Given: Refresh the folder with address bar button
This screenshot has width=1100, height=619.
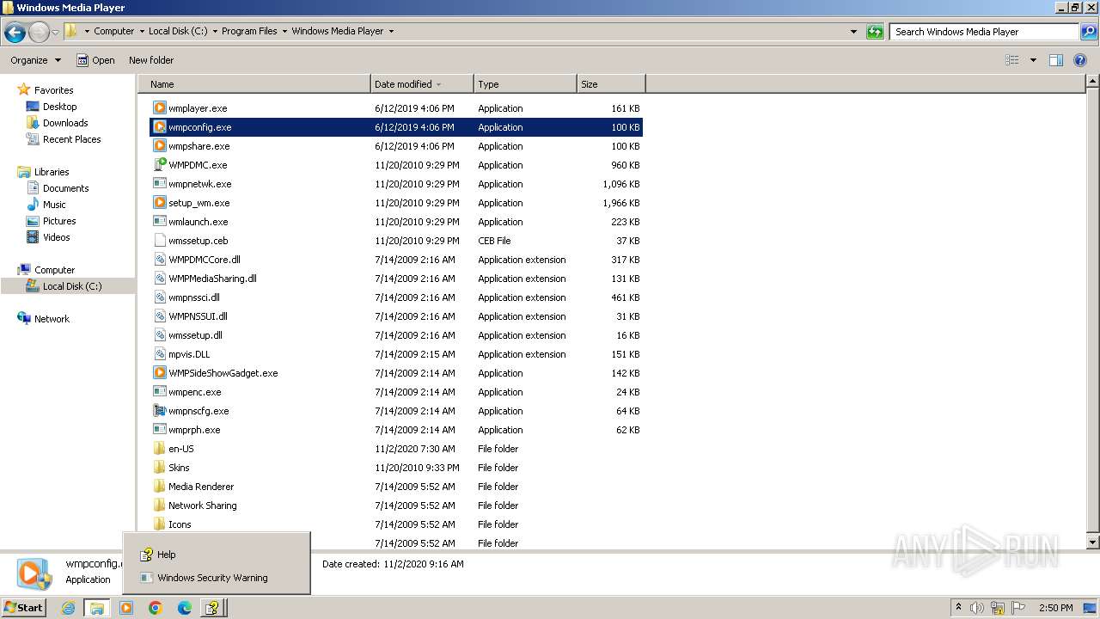Looking at the screenshot, I should point(875,32).
